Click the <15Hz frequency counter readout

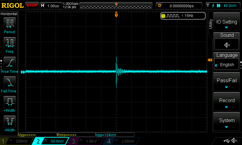click(x=187, y=16)
